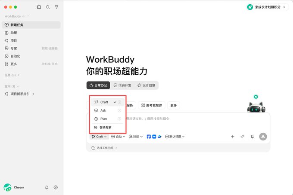This screenshot has width=293, height=195.
Task: Click the sparkle prompt enhance icon
Action: pyautogui.click(x=242, y=137)
